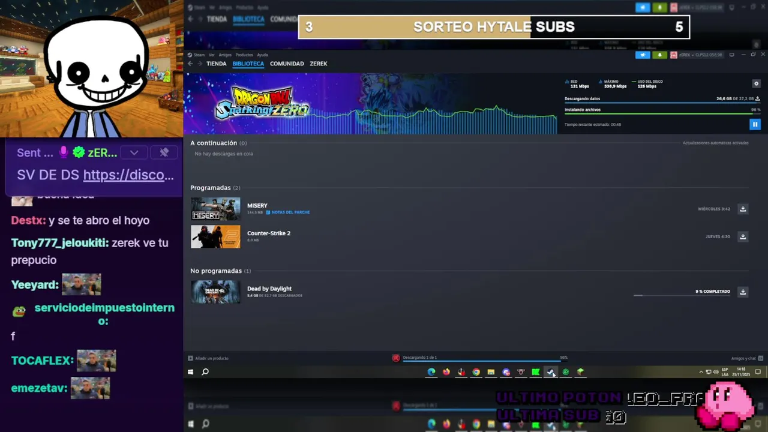The image size is (768, 432).
Task: Open Kick green app in taskbar
Action: tap(536, 372)
